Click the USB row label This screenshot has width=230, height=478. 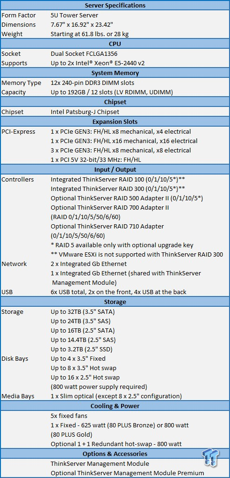point(8,292)
